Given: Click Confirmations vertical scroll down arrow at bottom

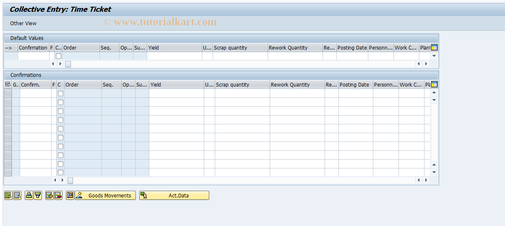Looking at the screenshot, I should pos(434,172).
